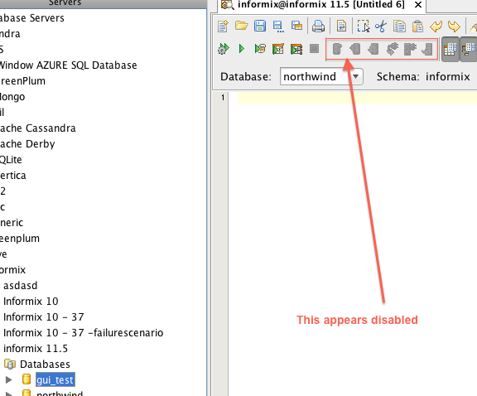
Task: Click the disabled plug-and-page connect icon
Action: point(410,49)
